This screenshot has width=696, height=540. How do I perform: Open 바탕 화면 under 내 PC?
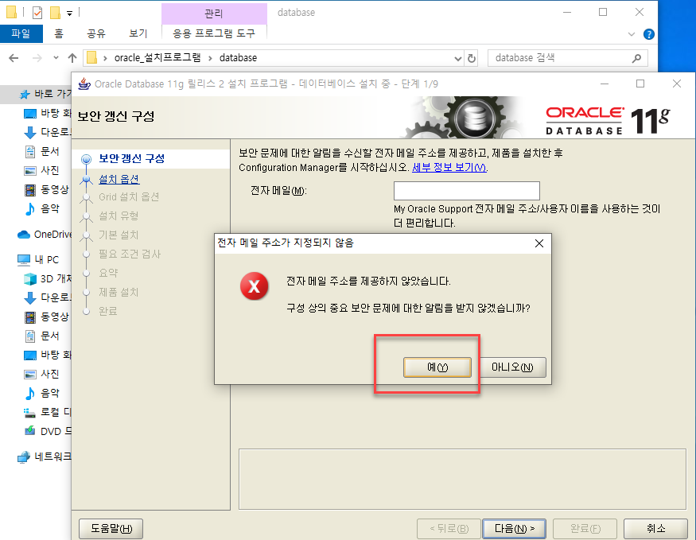coord(46,355)
